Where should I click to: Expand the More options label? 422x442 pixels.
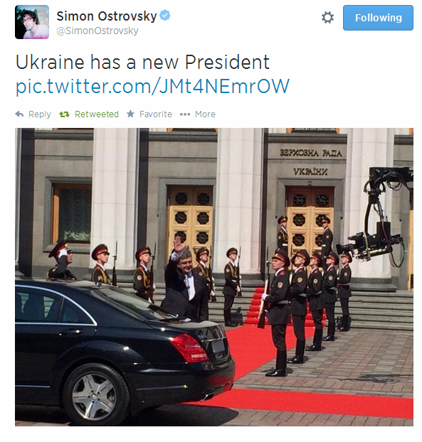click(x=205, y=114)
